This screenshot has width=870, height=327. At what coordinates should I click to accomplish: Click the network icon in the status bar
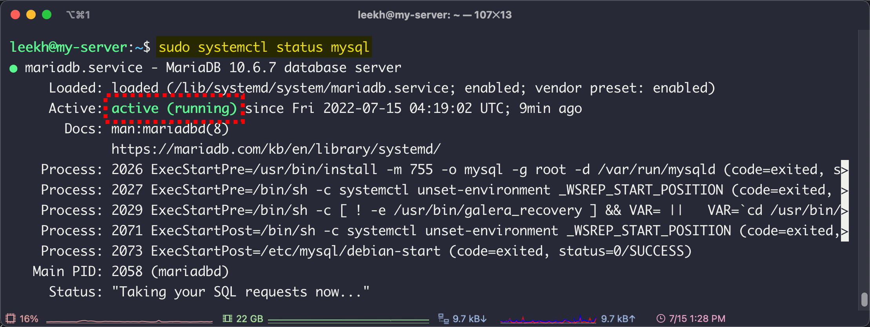click(x=444, y=319)
